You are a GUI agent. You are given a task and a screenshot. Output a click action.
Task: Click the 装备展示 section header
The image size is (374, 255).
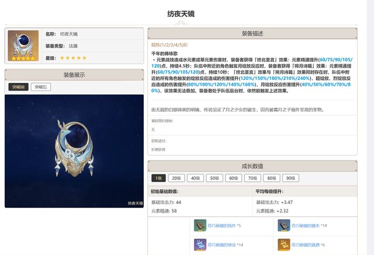tap(74, 75)
